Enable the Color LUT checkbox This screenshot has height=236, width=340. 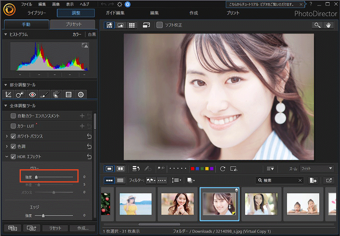pyautogui.click(x=13, y=126)
